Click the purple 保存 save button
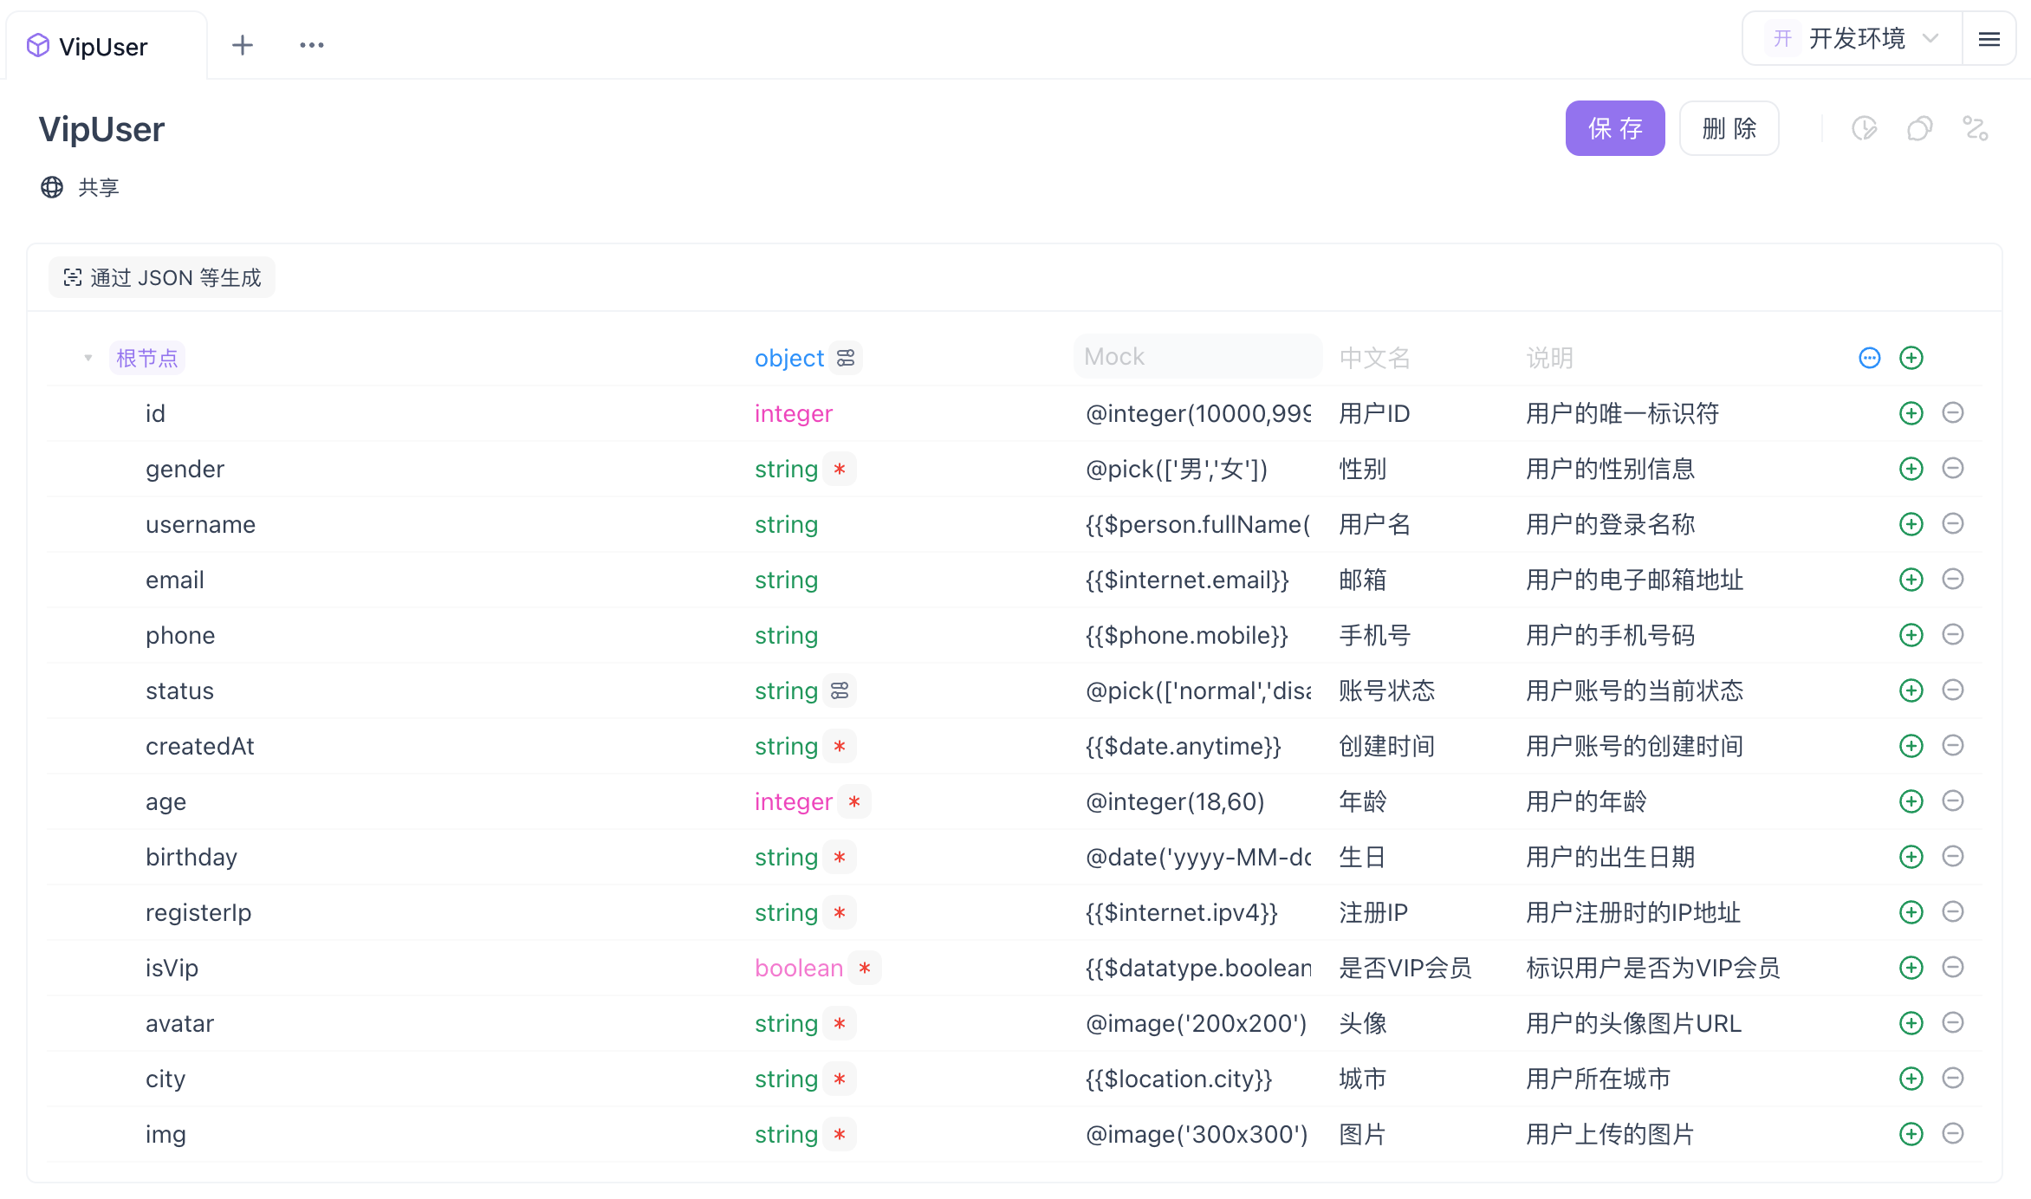The width and height of the screenshot is (2031, 1199). 1614,129
